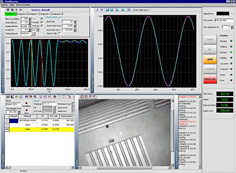The width and height of the screenshot is (236, 173).
Task: Open the Chart width (sec) dropdown
Action: pos(149,10)
